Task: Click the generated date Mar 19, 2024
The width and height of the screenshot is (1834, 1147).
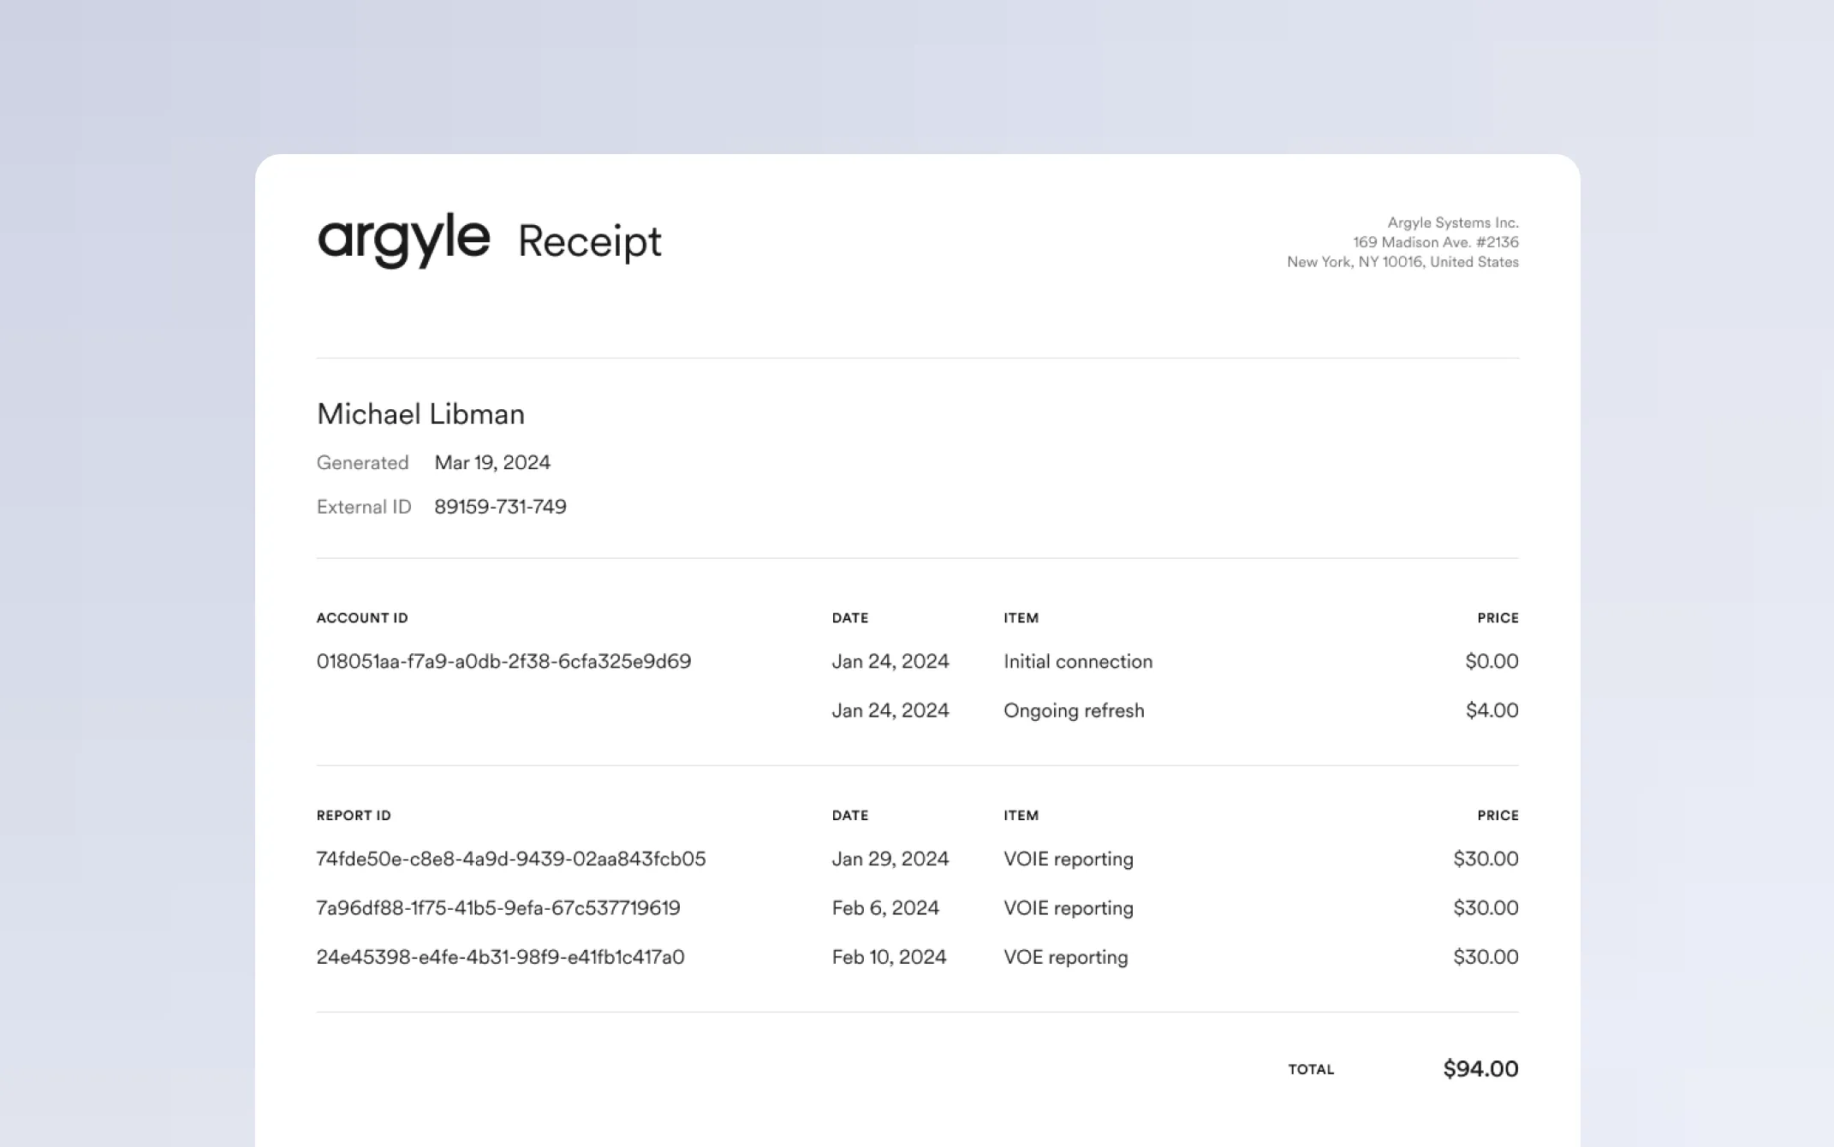Action: 492,463
